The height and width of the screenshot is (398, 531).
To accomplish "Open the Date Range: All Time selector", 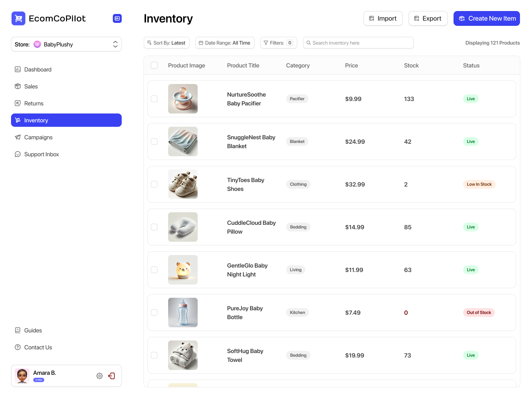I will pos(225,43).
